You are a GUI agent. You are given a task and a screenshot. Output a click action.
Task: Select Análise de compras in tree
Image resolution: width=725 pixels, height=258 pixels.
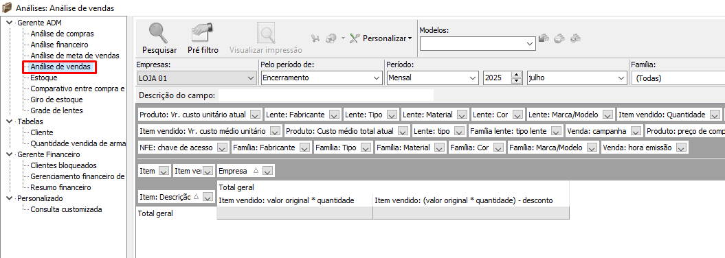[x=62, y=34]
